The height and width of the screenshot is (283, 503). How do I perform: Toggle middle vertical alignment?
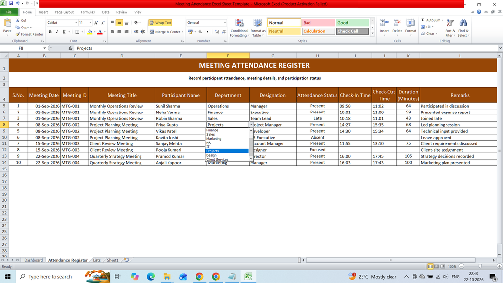[x=119, y=23]
